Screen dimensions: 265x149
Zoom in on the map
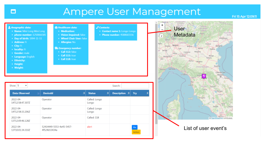[162, 25]
